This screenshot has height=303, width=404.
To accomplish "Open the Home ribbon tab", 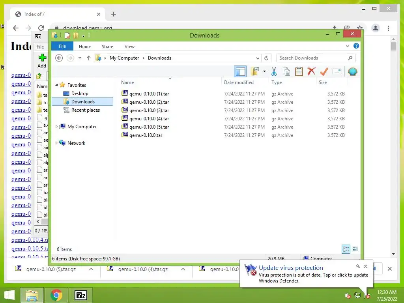I will click(85, 47).
